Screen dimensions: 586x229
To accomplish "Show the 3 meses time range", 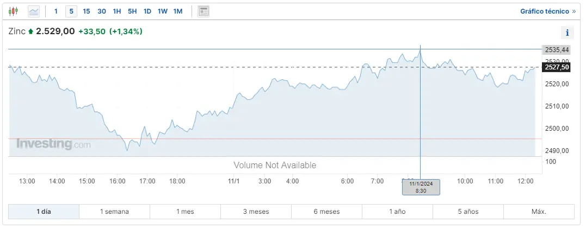I will [256, 212].
